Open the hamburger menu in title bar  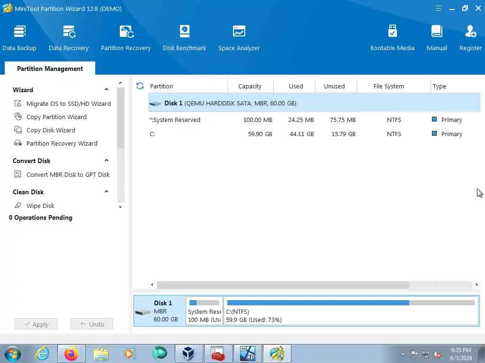[x=438, y=9]
